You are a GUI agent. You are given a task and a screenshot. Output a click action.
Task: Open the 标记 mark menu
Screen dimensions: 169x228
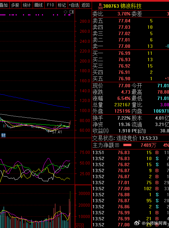tap(62, 5)
